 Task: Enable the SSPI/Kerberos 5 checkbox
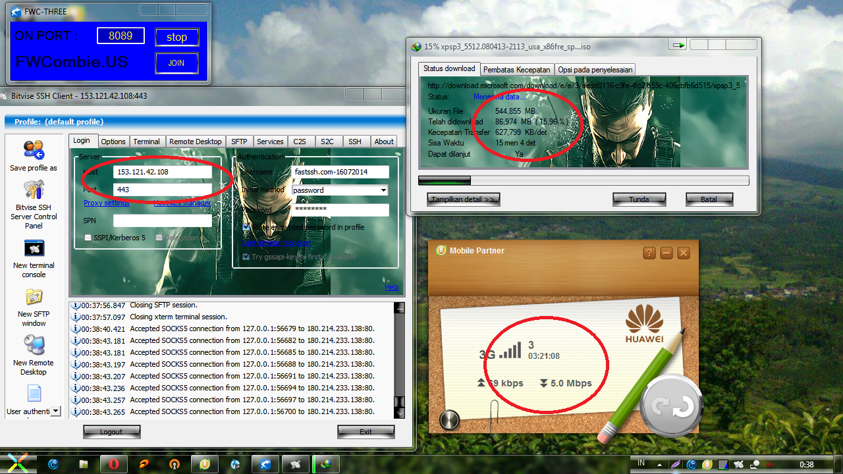(x=88, y=238)
